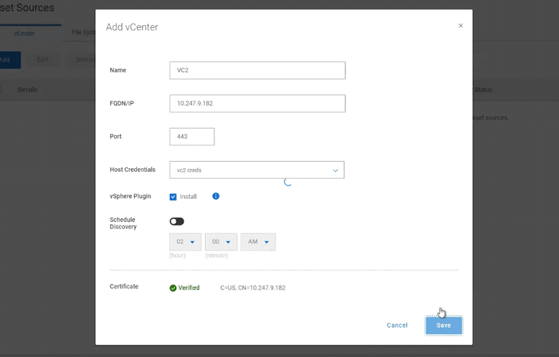Click the certificate text C=US, CN=10.247.9.182
The image size is (559, 357).
click(x=253, y=288)
